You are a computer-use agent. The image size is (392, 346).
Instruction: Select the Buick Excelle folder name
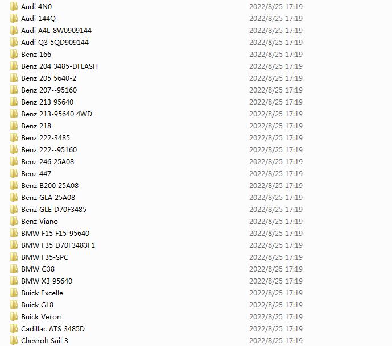point(42,293)
